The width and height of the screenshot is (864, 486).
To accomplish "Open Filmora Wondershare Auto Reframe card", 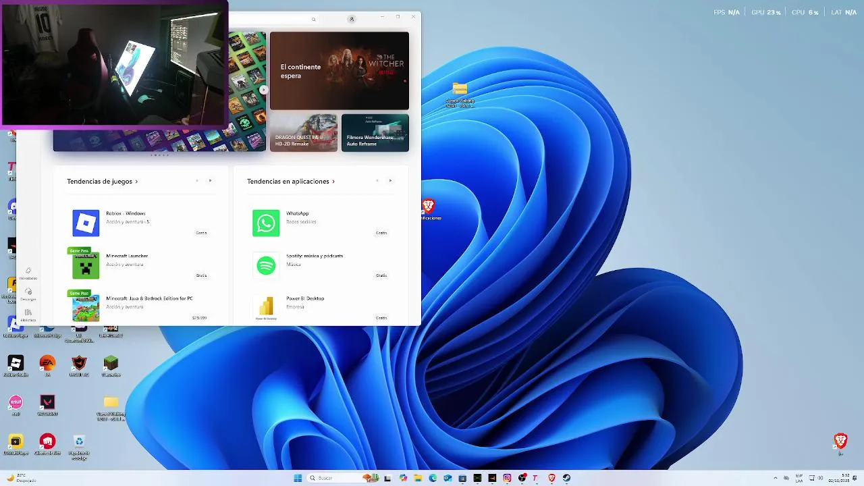I will (375, 132).
